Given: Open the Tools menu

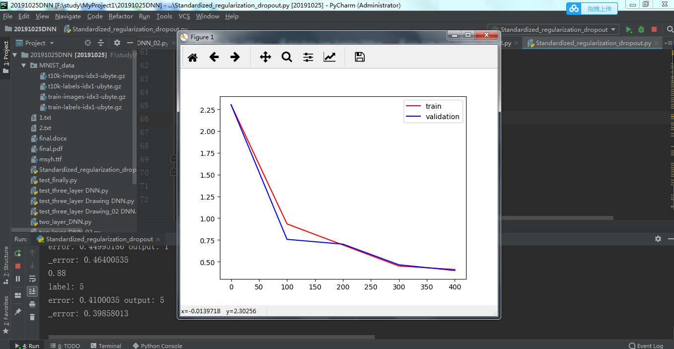Looking at the screenshot, I should tap(164, 16).
